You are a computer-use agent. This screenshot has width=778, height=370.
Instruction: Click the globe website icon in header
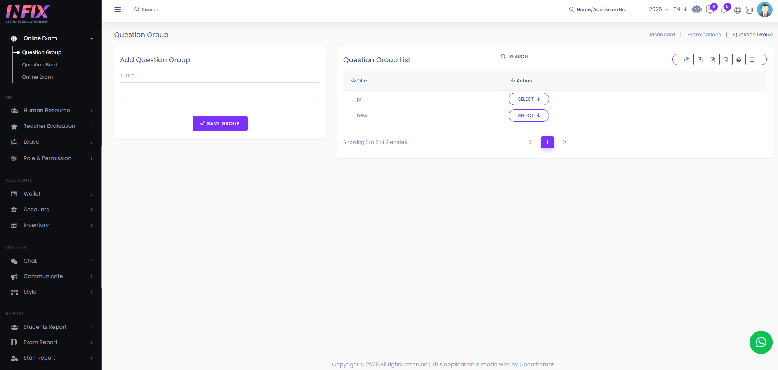pos(738,10)
